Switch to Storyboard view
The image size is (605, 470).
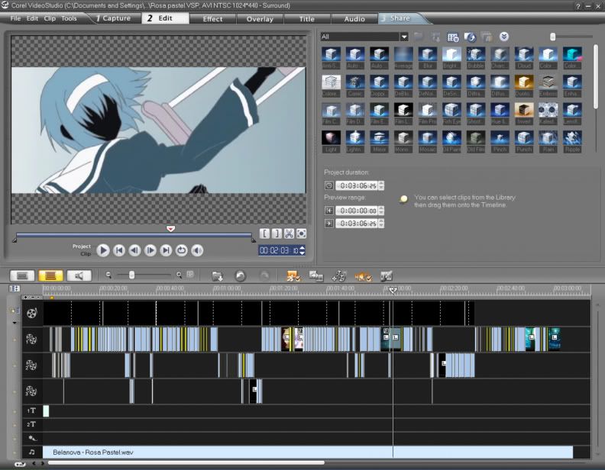[22, 275]
